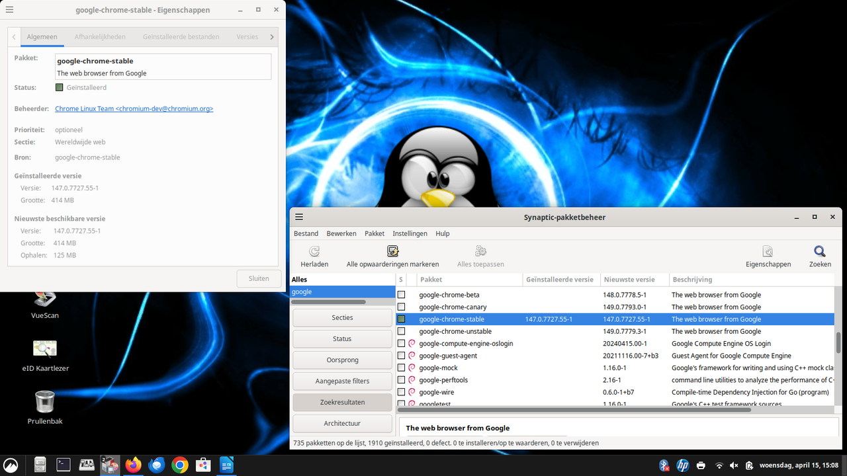Click the Herladen reload icon in Synaptic

pyautogui.click(x=314, y=251)
